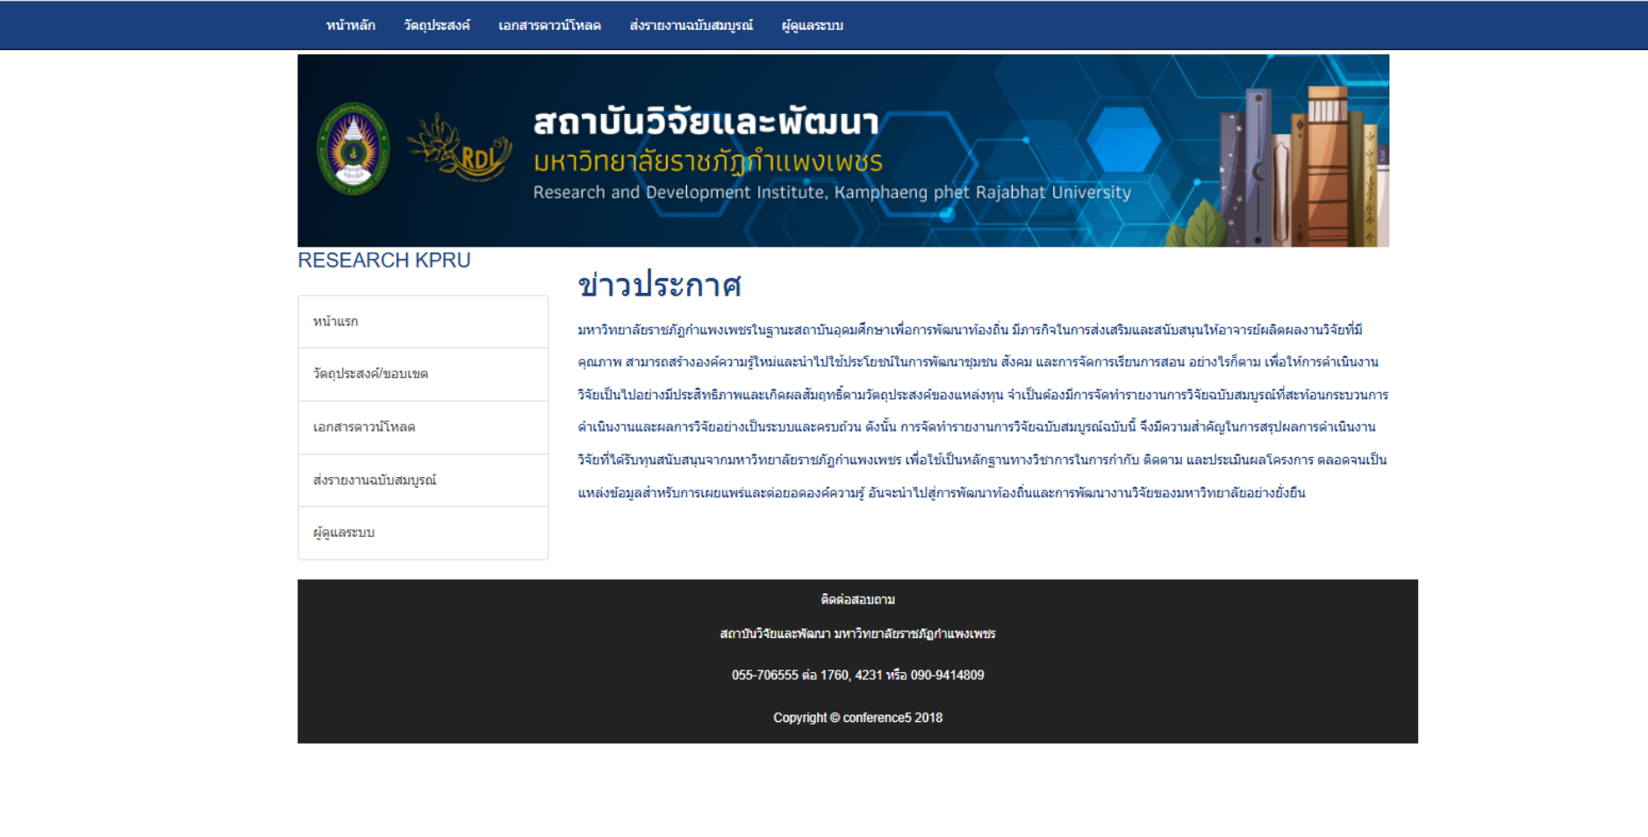This screenshot has width=1648, height=837.
Task: Click the Copyright conference5 2018 footer text
Action: 857,718
